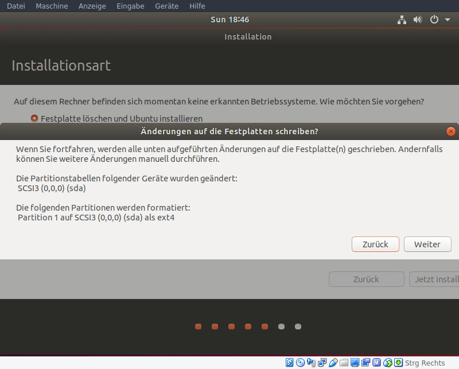Open the USB devices status icon
The image size is (459, 369).
(333, 363)
